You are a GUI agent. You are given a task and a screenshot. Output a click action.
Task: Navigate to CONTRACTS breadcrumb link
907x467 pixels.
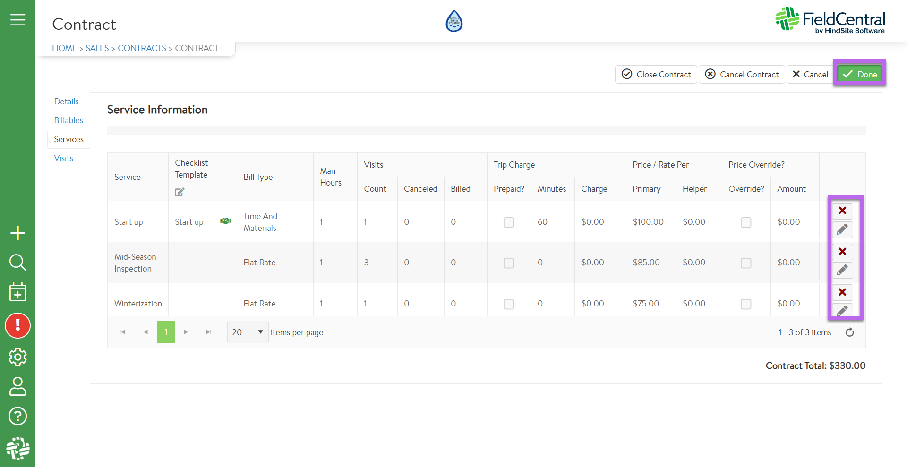142,48
